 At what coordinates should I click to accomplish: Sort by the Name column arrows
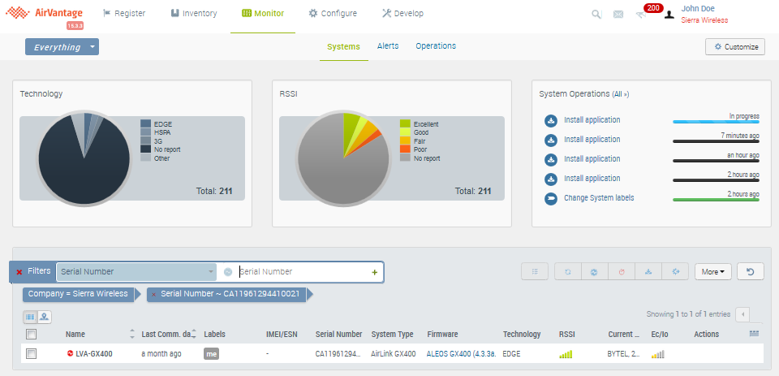click(131, 334)
